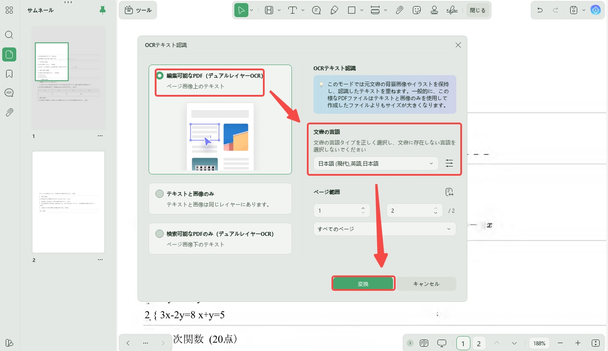Screen dimensions: 608x351
Task: Select the rectangle shape tool
Action: coord(352,10)
